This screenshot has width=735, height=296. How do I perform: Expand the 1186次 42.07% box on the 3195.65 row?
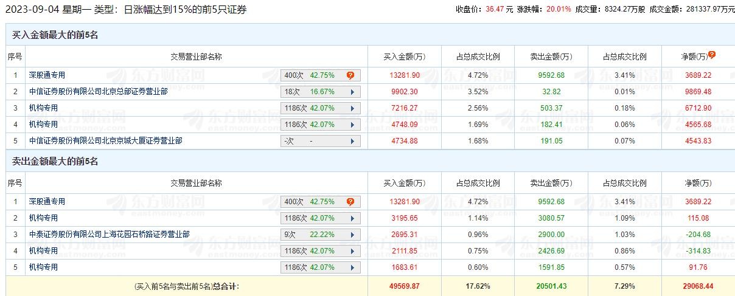(320, 218)
